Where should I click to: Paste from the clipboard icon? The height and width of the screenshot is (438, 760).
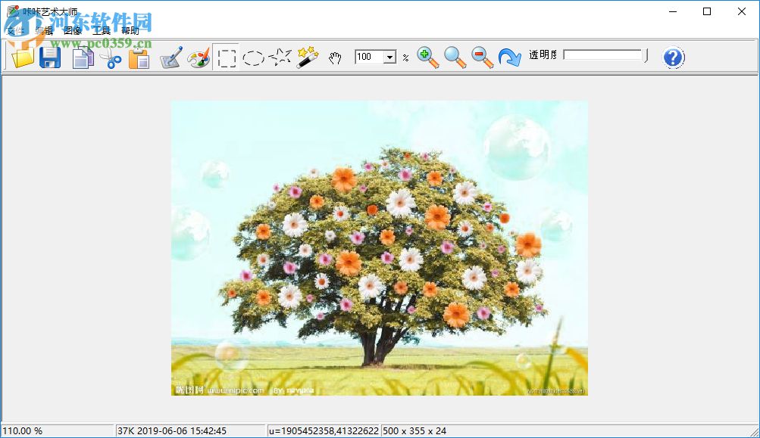point(139,57)
